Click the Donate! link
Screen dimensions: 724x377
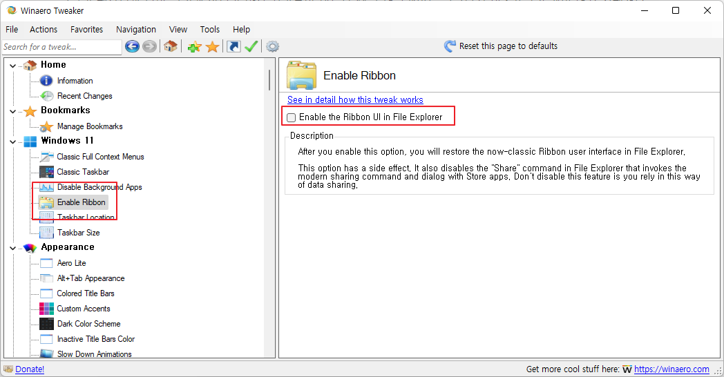click(x=30, y=369)
